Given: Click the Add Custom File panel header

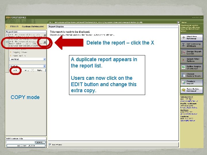Looking at the screenshot, I should 26,139.
